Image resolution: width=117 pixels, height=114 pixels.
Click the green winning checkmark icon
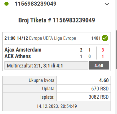(105, 38)
